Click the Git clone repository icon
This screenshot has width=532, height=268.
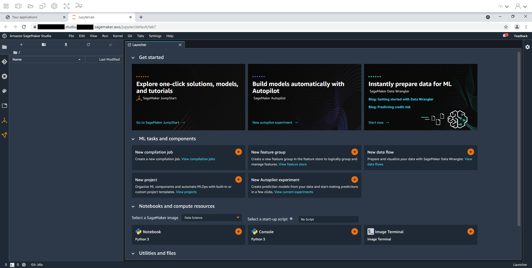coord(111,45)
